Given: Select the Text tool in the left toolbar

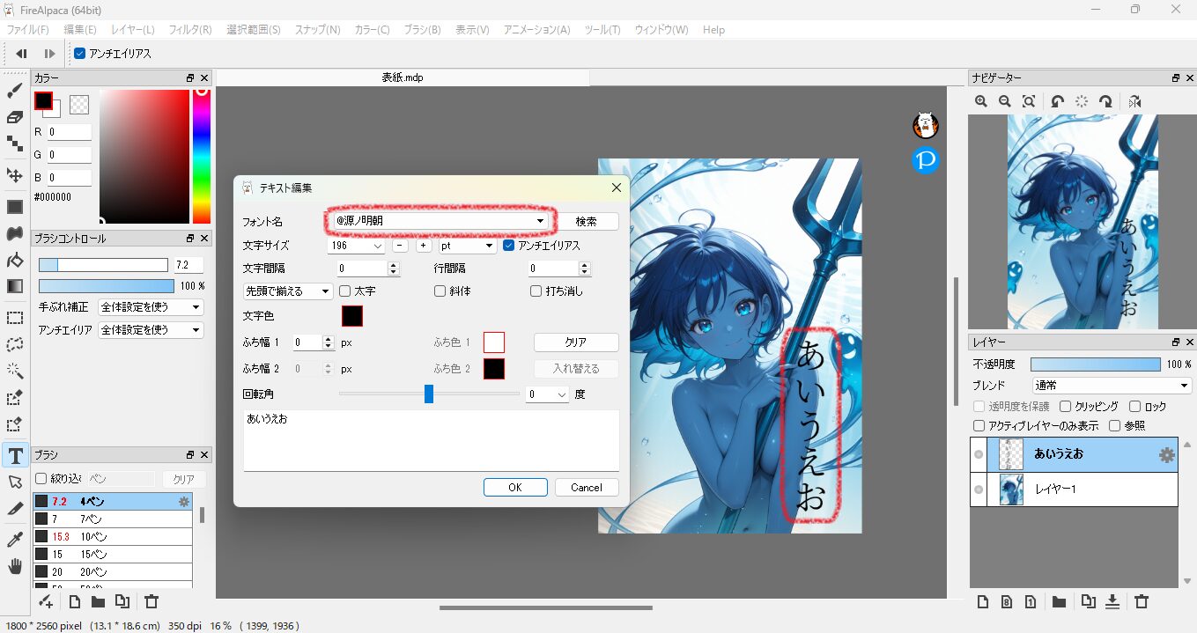Looking at the screenshot, I should [15, 455].
